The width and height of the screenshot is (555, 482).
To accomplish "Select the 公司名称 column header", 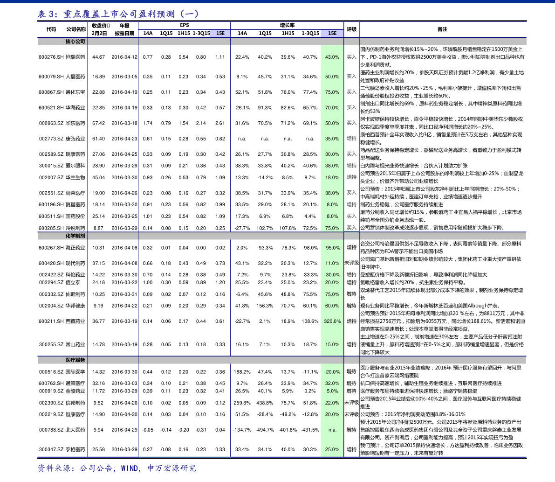I will tap(76, 29).
